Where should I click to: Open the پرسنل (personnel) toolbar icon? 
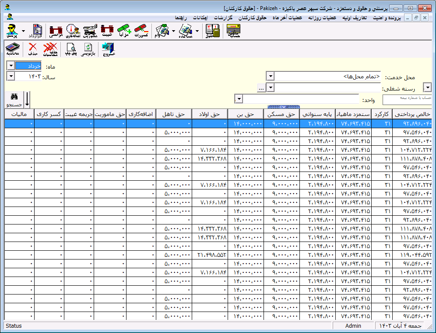(13, 31)
